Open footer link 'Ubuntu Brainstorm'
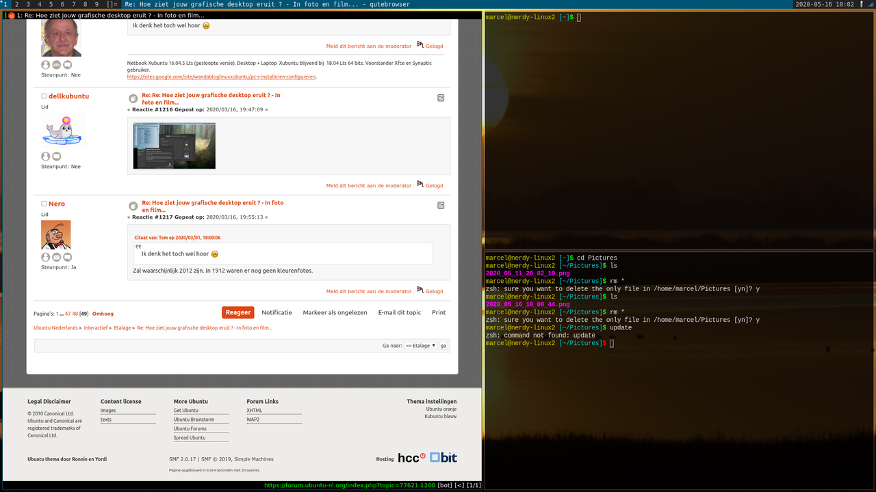Image resolution: width=876 pixels, height=492 pixels. tap(194, 420)
